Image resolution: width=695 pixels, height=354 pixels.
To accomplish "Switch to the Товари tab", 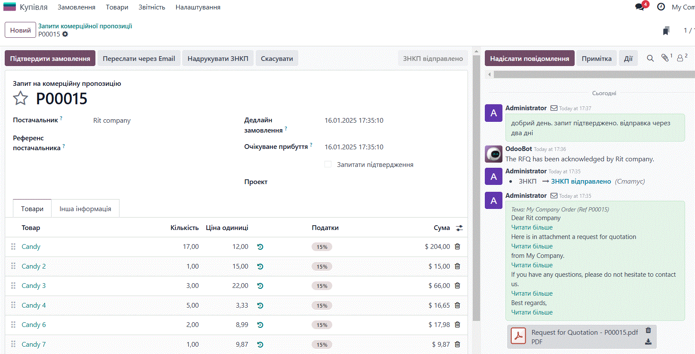I will (32, 209).
